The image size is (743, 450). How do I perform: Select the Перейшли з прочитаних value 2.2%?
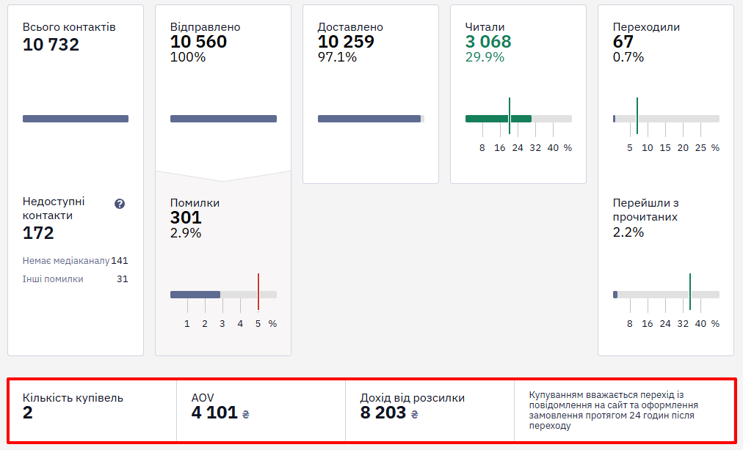pyautogui.click(x=628, y=232)
